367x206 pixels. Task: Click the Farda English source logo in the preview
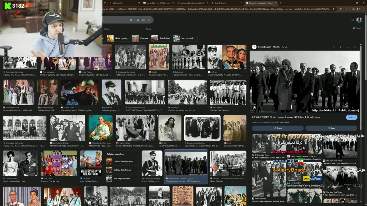click(x=254, y=47)
